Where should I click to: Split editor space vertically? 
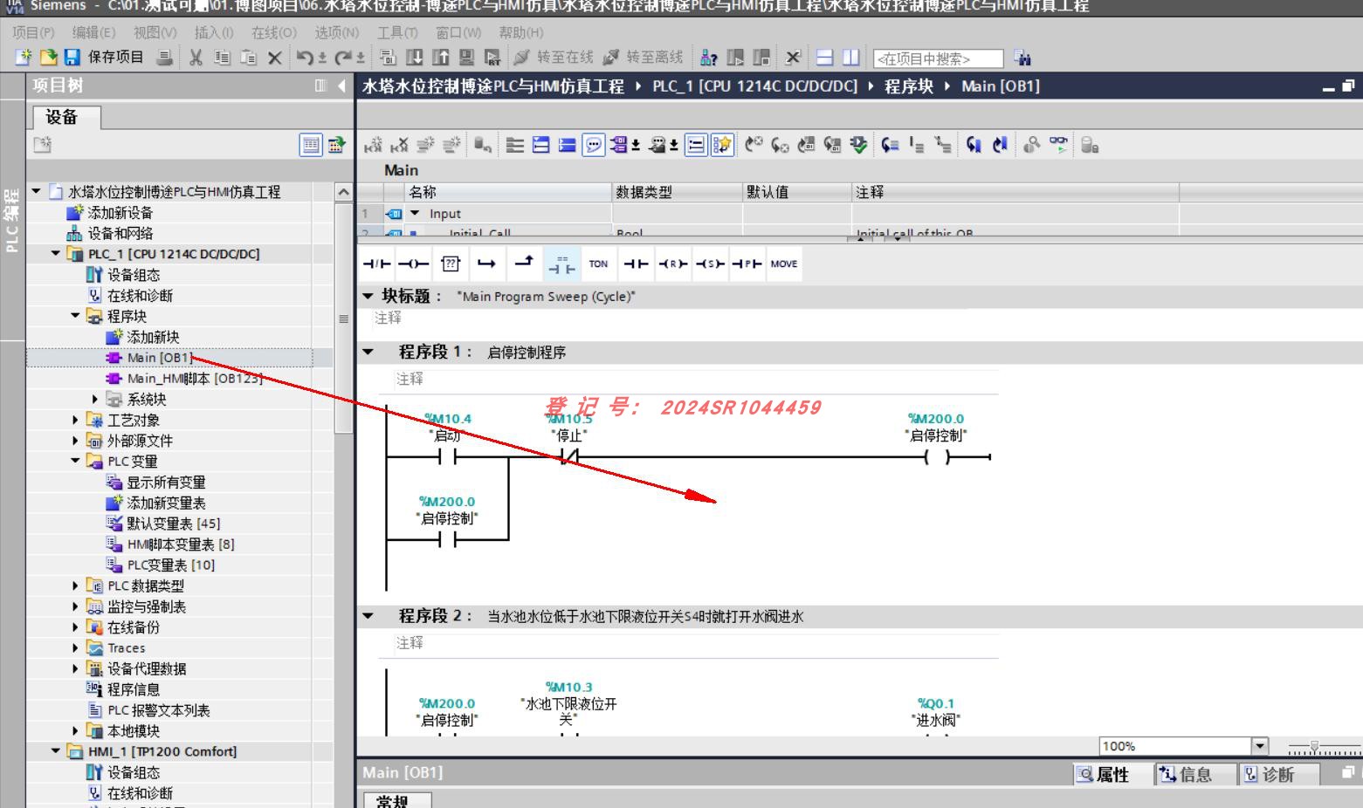point(851,58)
